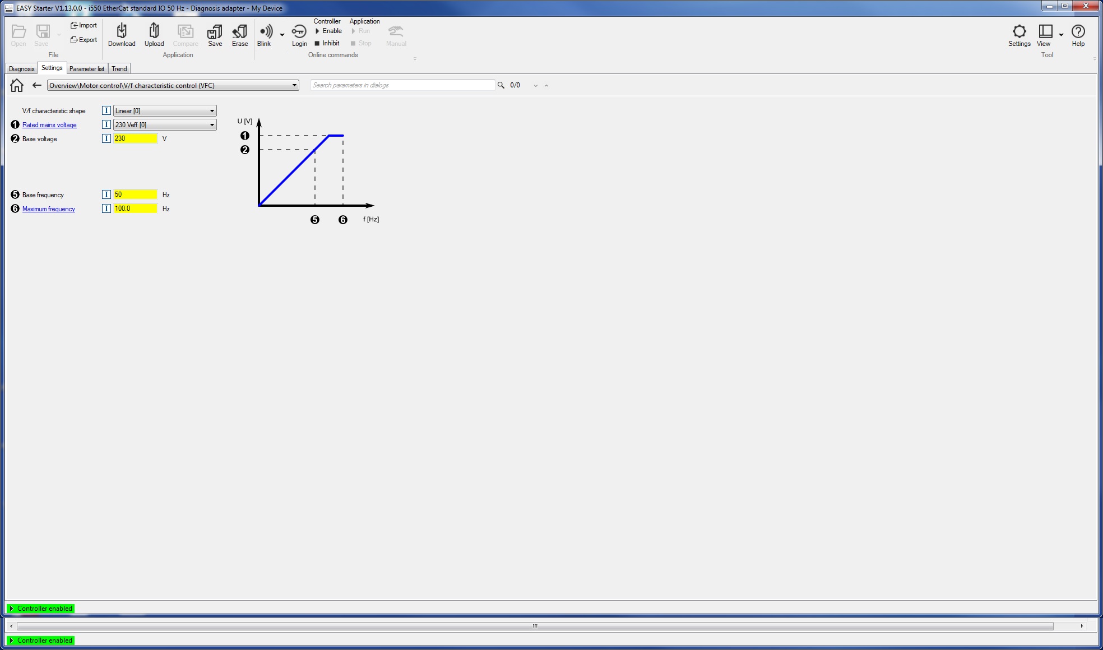Open the Maximum frequency link
Screen dimensions: 1103x650
pyautogui.click(x=49, y=209)
